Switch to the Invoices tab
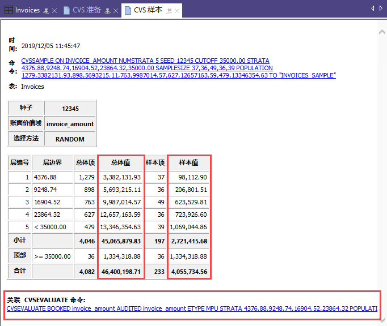 coord(27,10)
